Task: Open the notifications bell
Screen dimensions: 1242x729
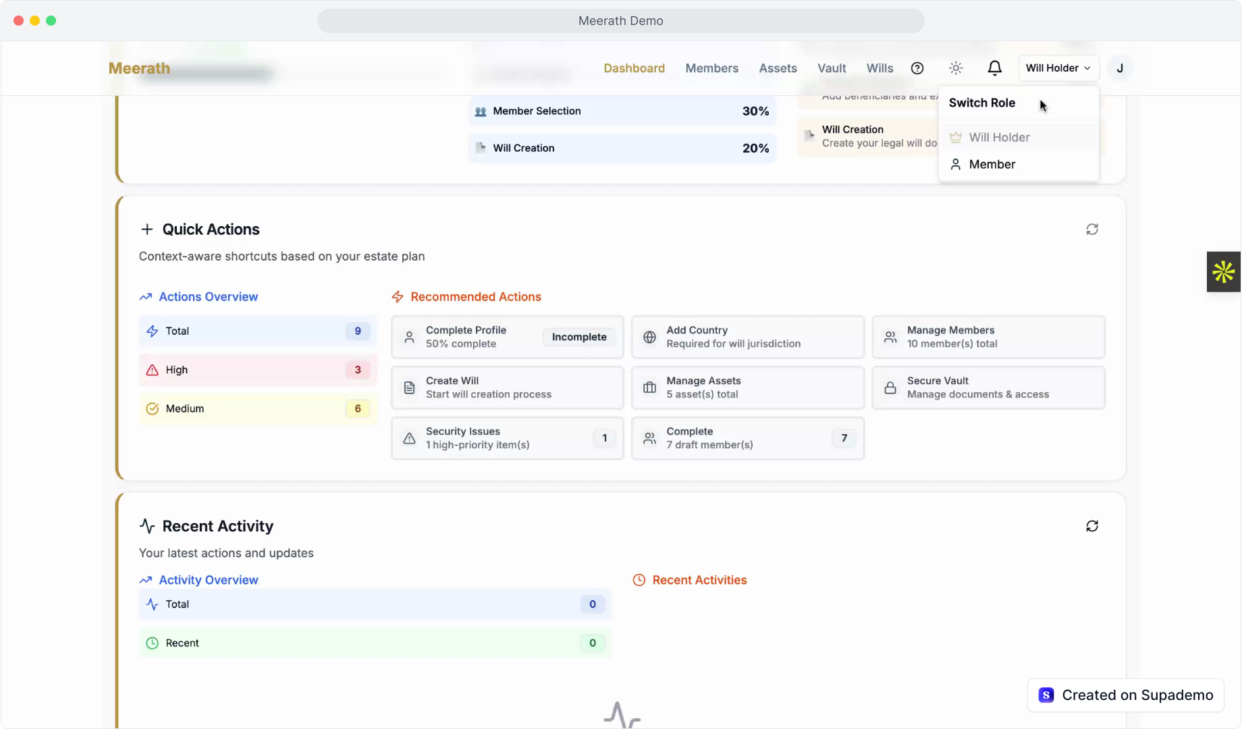Action: (994, 68)
